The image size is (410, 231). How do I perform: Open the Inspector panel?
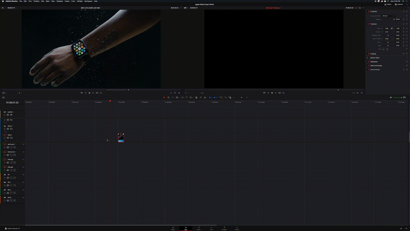click(x=399, y=4)
